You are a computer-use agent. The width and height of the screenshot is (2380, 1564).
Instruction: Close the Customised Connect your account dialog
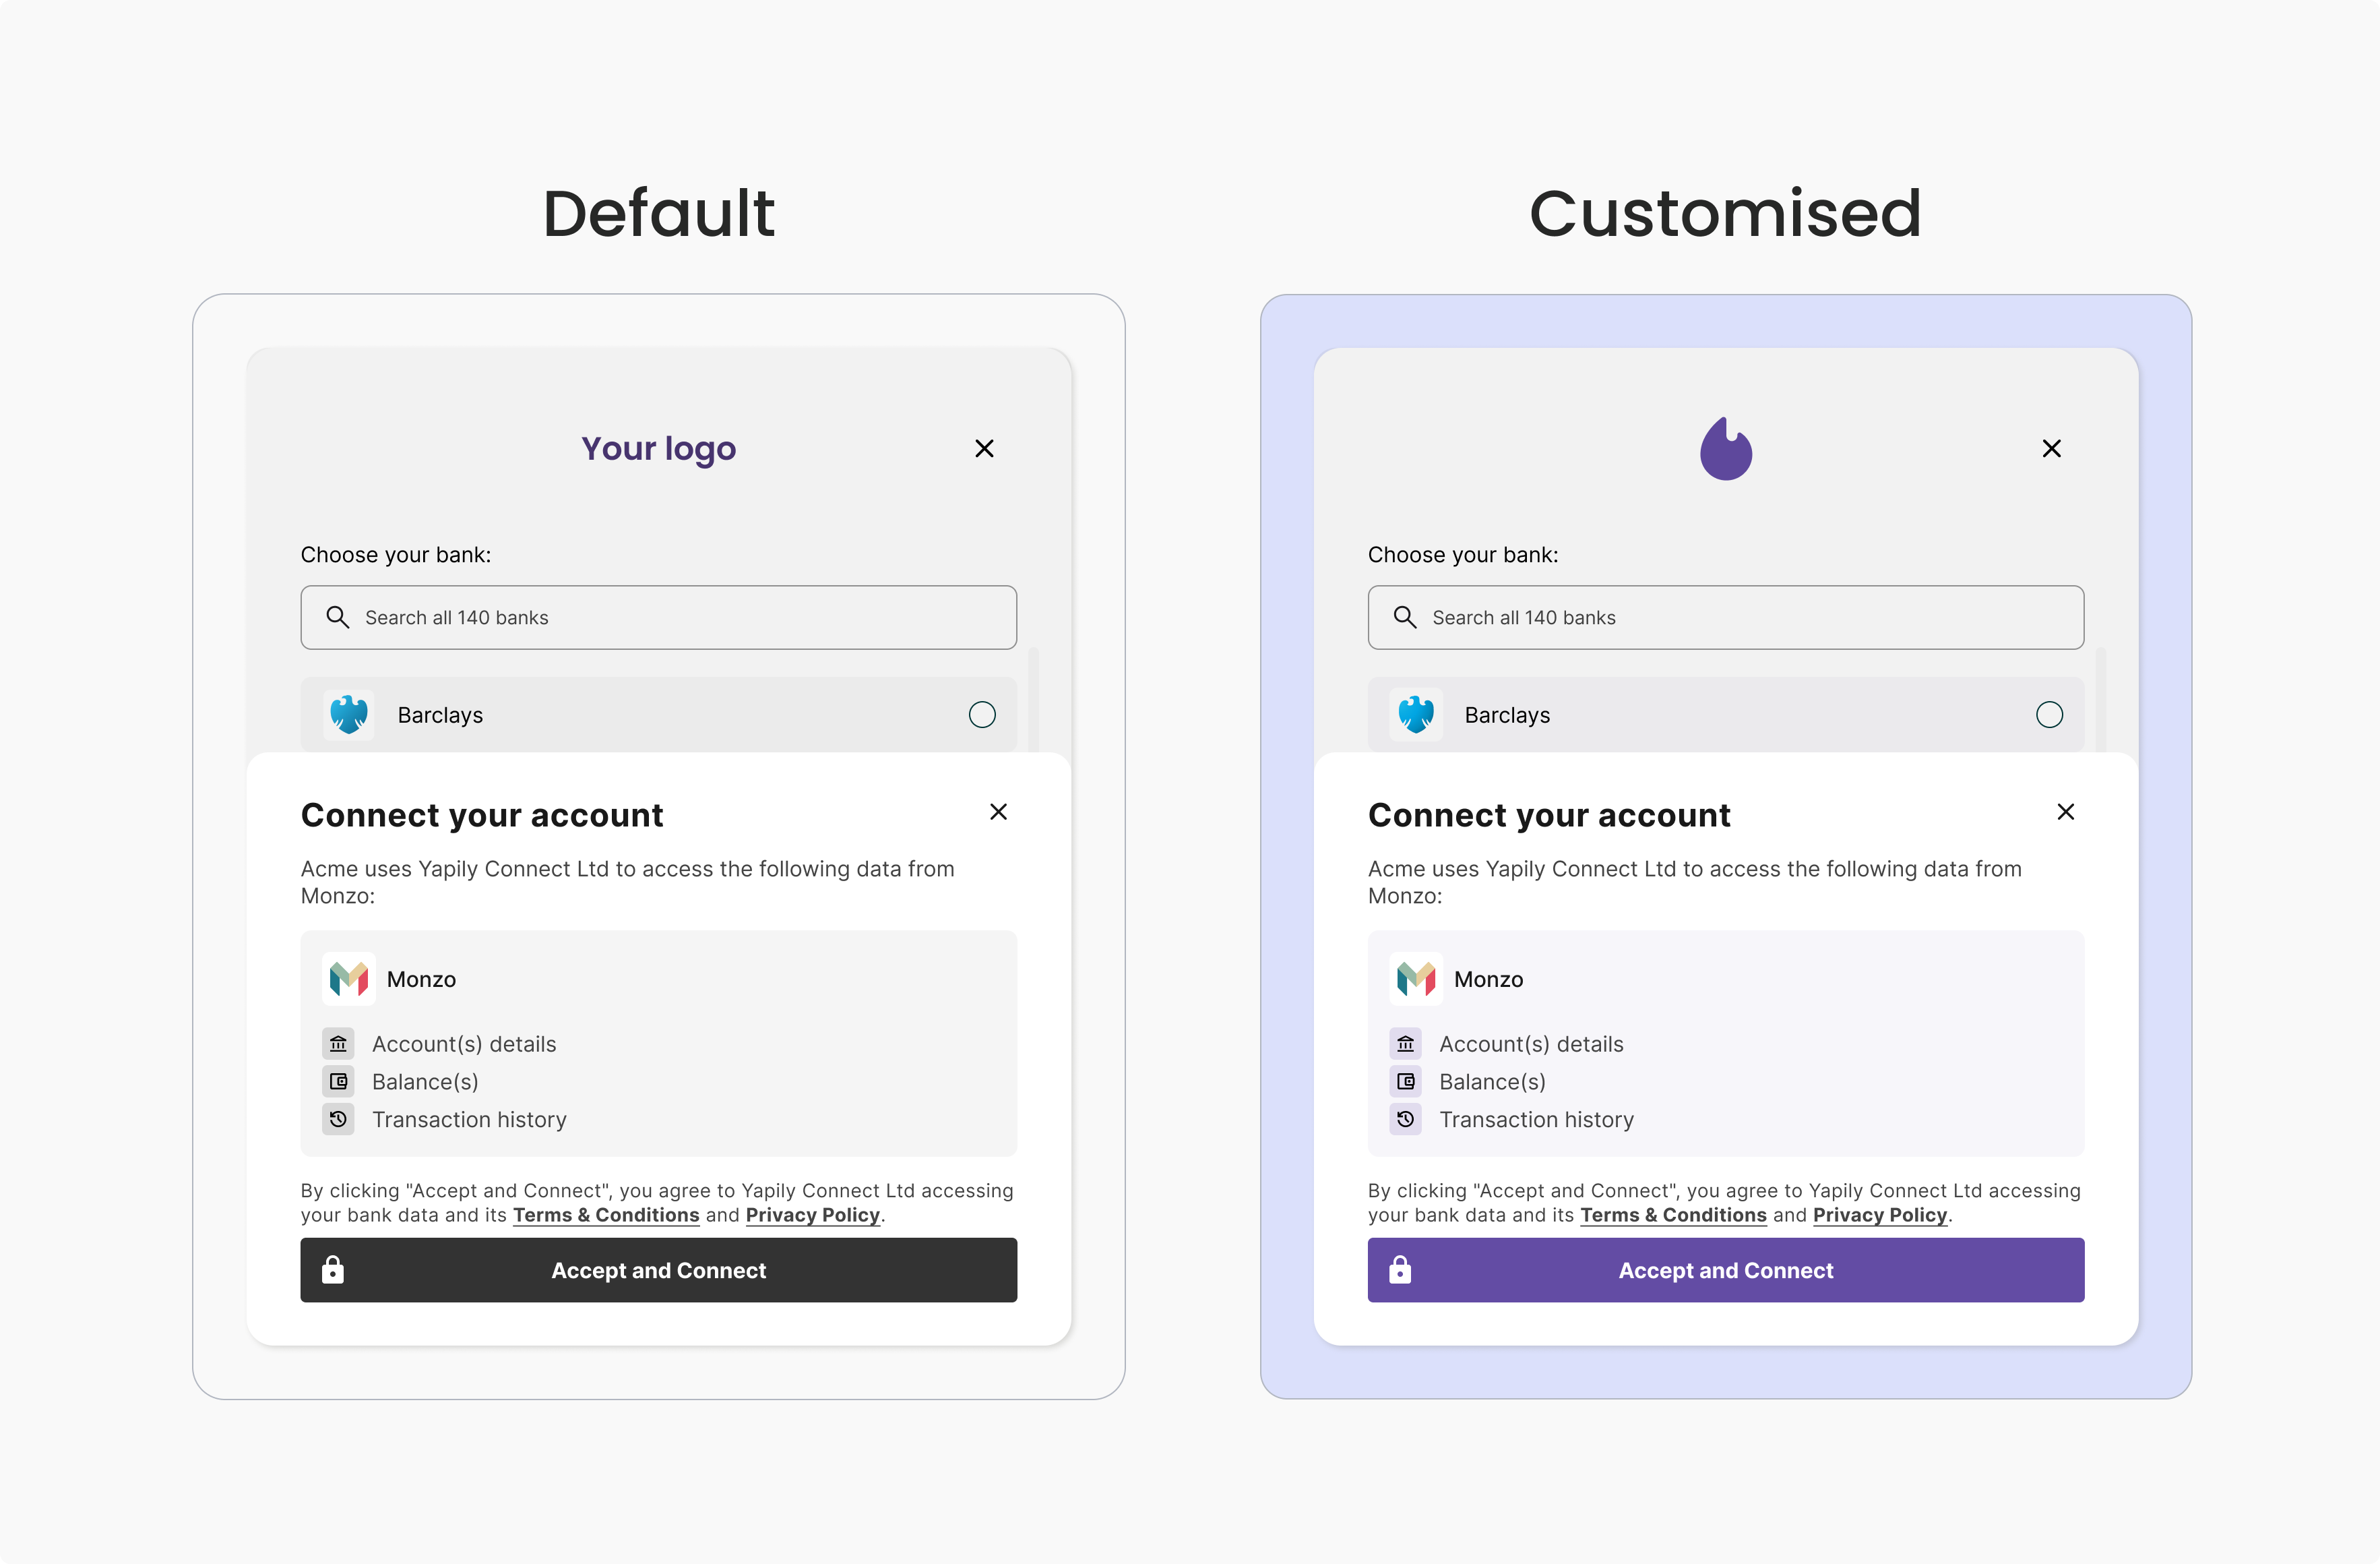[x=2066, y=812]
